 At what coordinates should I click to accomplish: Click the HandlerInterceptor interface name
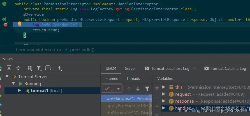pyautogui.click(x=138, y=4)
